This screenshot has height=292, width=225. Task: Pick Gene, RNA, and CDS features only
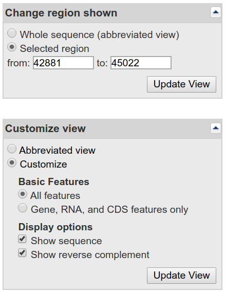click(23, 208)
